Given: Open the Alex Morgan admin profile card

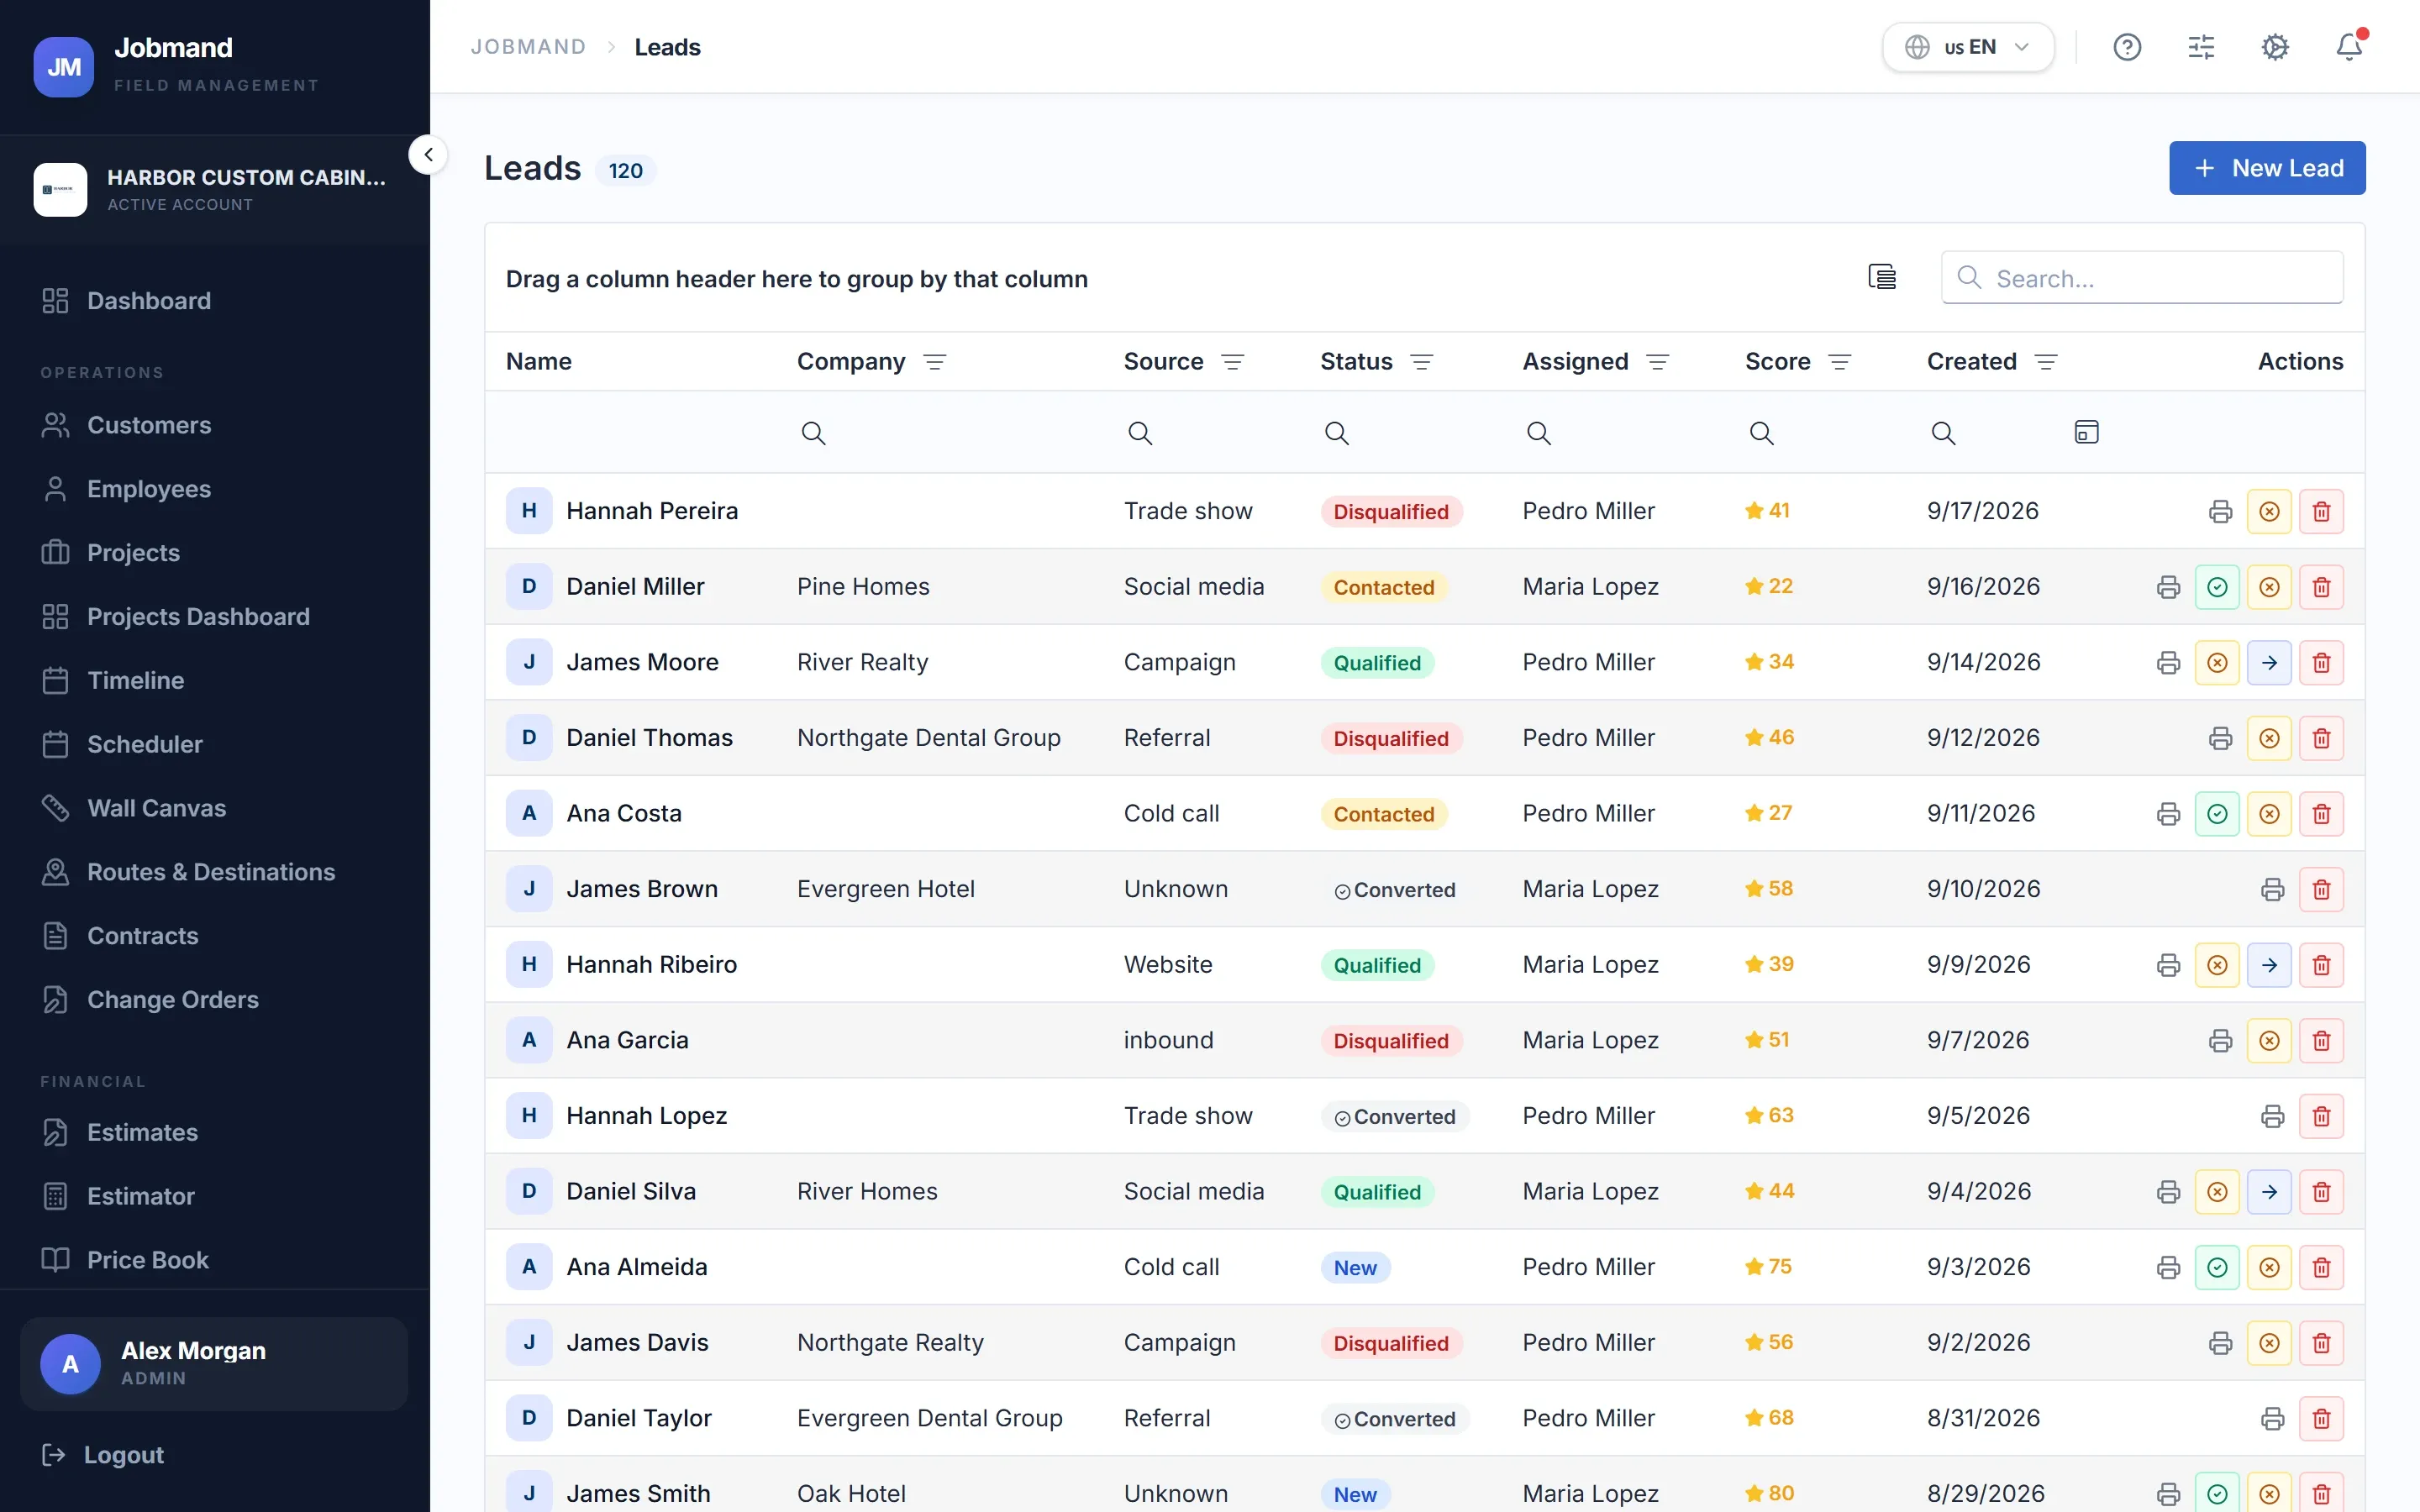Looking at the screenshot, I should click(214, 1363).
